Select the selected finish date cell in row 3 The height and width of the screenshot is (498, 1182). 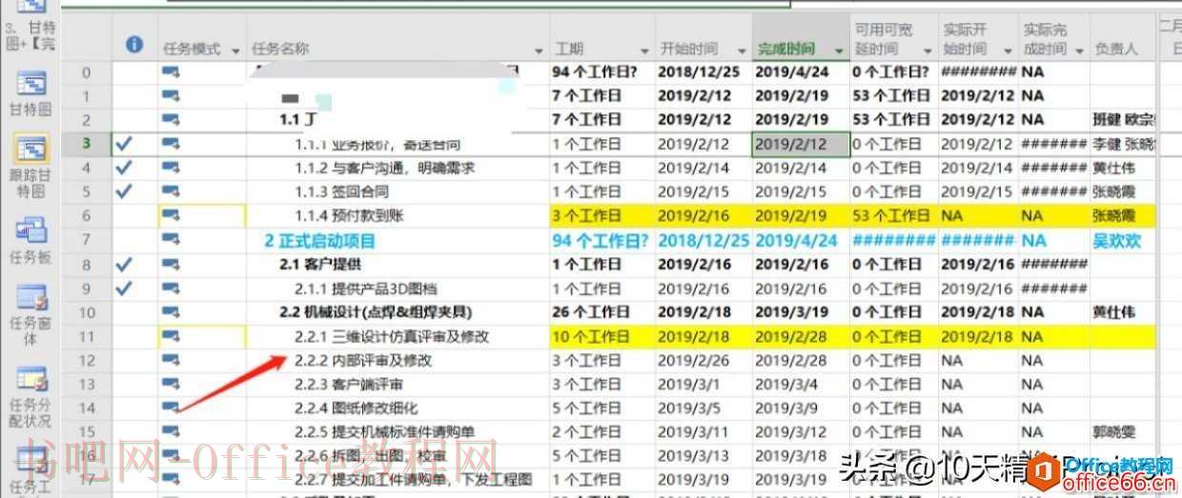tap(800, 144)
